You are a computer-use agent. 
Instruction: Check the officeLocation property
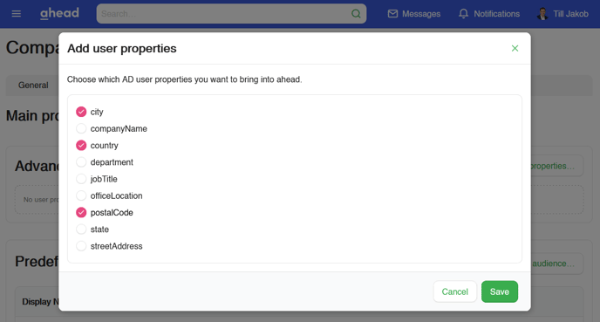coord(81,195)
